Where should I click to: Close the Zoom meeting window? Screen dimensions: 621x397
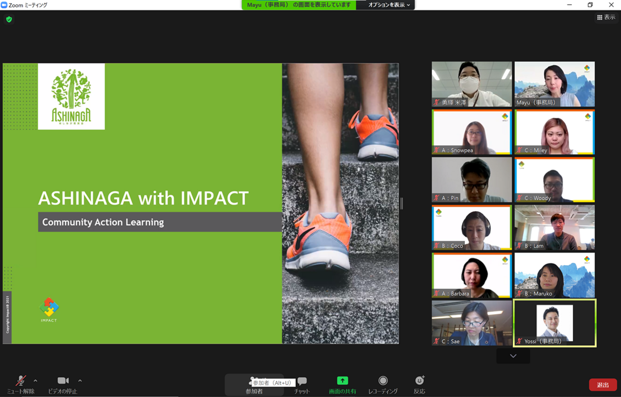point(611,5)
